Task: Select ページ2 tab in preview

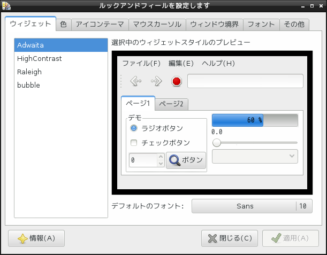Action: click(171, 104)
